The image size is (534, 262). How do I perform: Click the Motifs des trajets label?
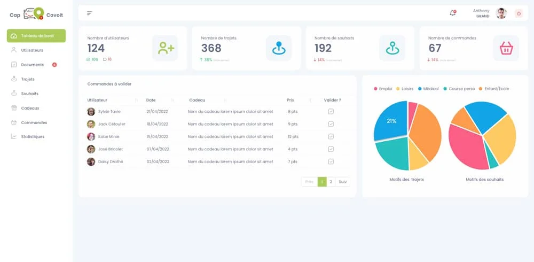coord(406,180)
